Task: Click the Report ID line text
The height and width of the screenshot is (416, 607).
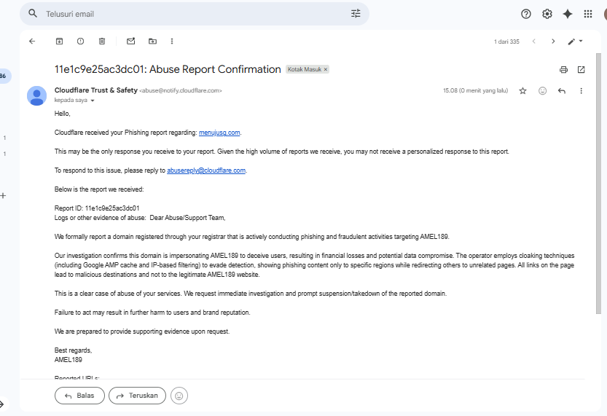Action: [97, 208]
